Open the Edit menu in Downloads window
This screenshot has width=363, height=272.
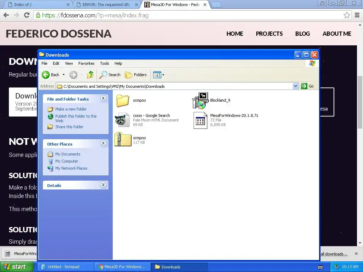(x=56, y=63)
